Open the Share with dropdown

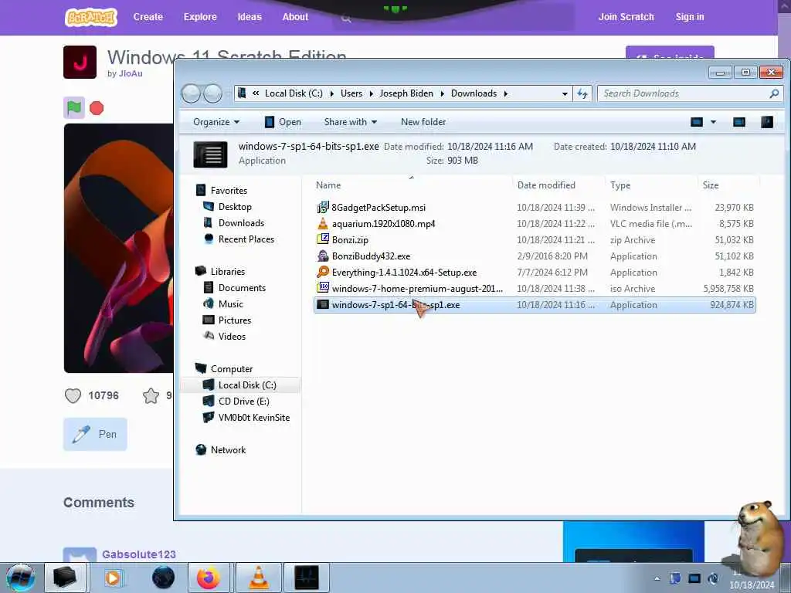[x=351, y=122]
